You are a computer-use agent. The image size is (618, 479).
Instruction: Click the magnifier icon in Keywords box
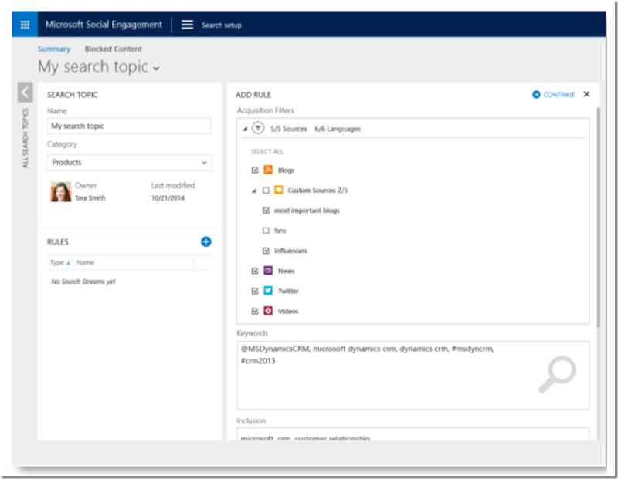pyautogui.click(x=557, y=374)
